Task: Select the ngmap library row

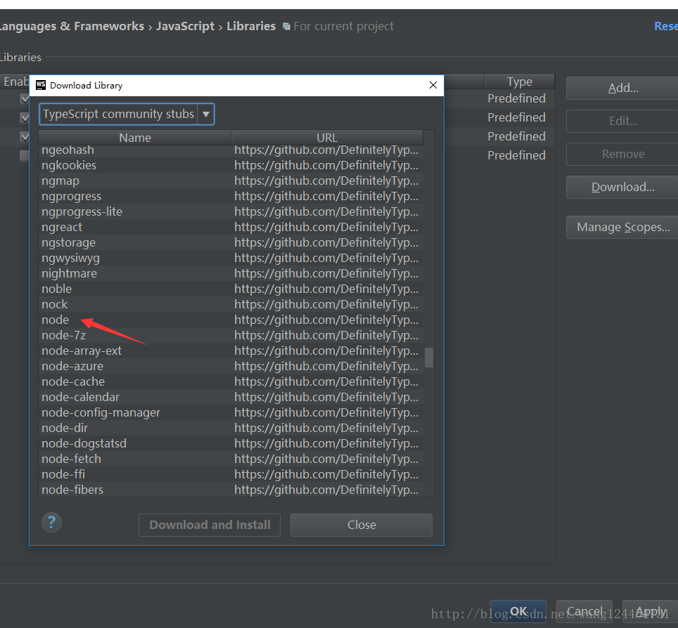Action: coord(231,181)
